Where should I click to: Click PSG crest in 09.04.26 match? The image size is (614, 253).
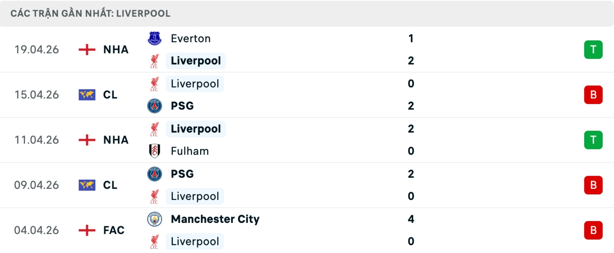tap(154, 174)
